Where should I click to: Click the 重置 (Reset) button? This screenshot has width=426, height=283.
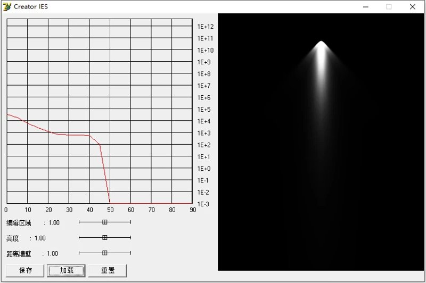click(x=108, y=271)
